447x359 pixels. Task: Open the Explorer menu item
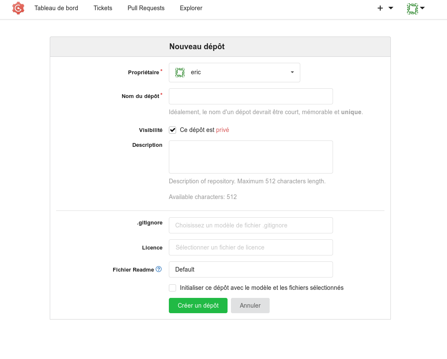[x=191, y=8]
